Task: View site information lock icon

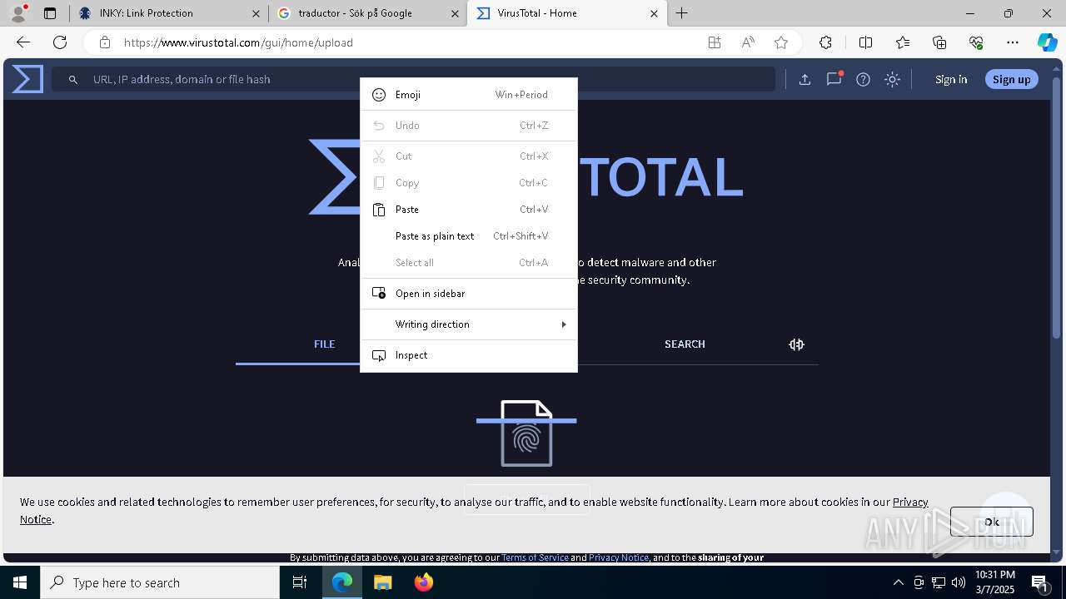Action: tap(104, 42)
